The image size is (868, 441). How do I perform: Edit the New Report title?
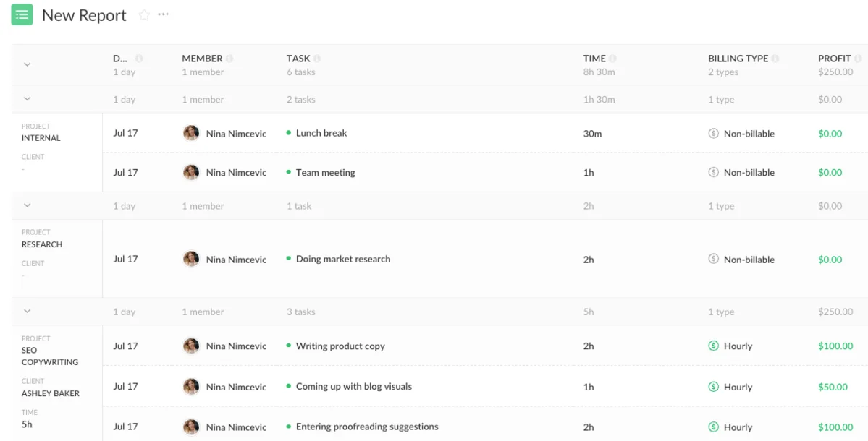[84, 15]
